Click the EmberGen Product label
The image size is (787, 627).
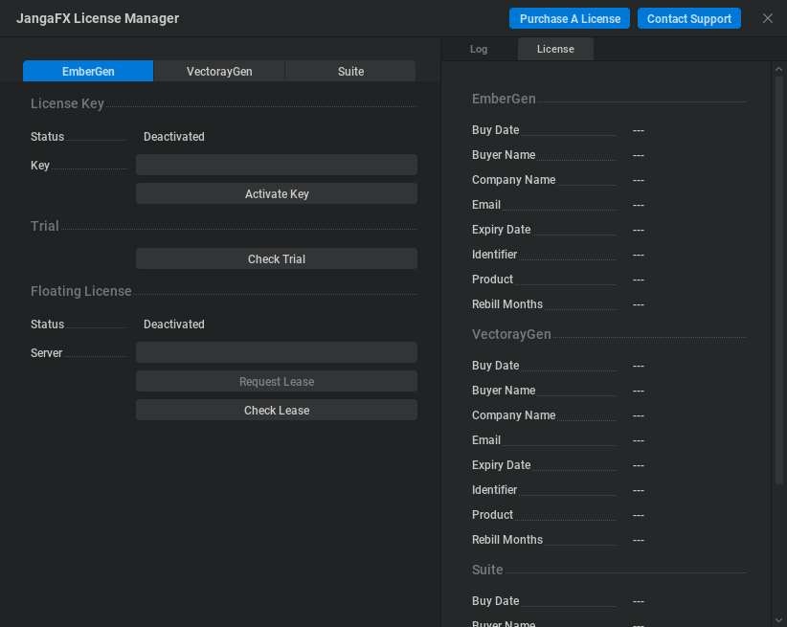point(492,280)
